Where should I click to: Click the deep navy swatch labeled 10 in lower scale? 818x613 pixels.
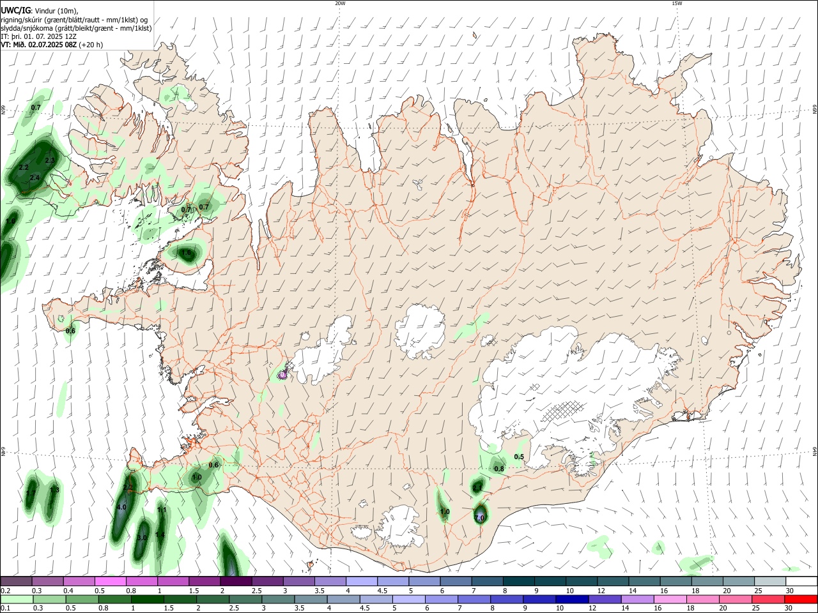click(x=572, y=599)
